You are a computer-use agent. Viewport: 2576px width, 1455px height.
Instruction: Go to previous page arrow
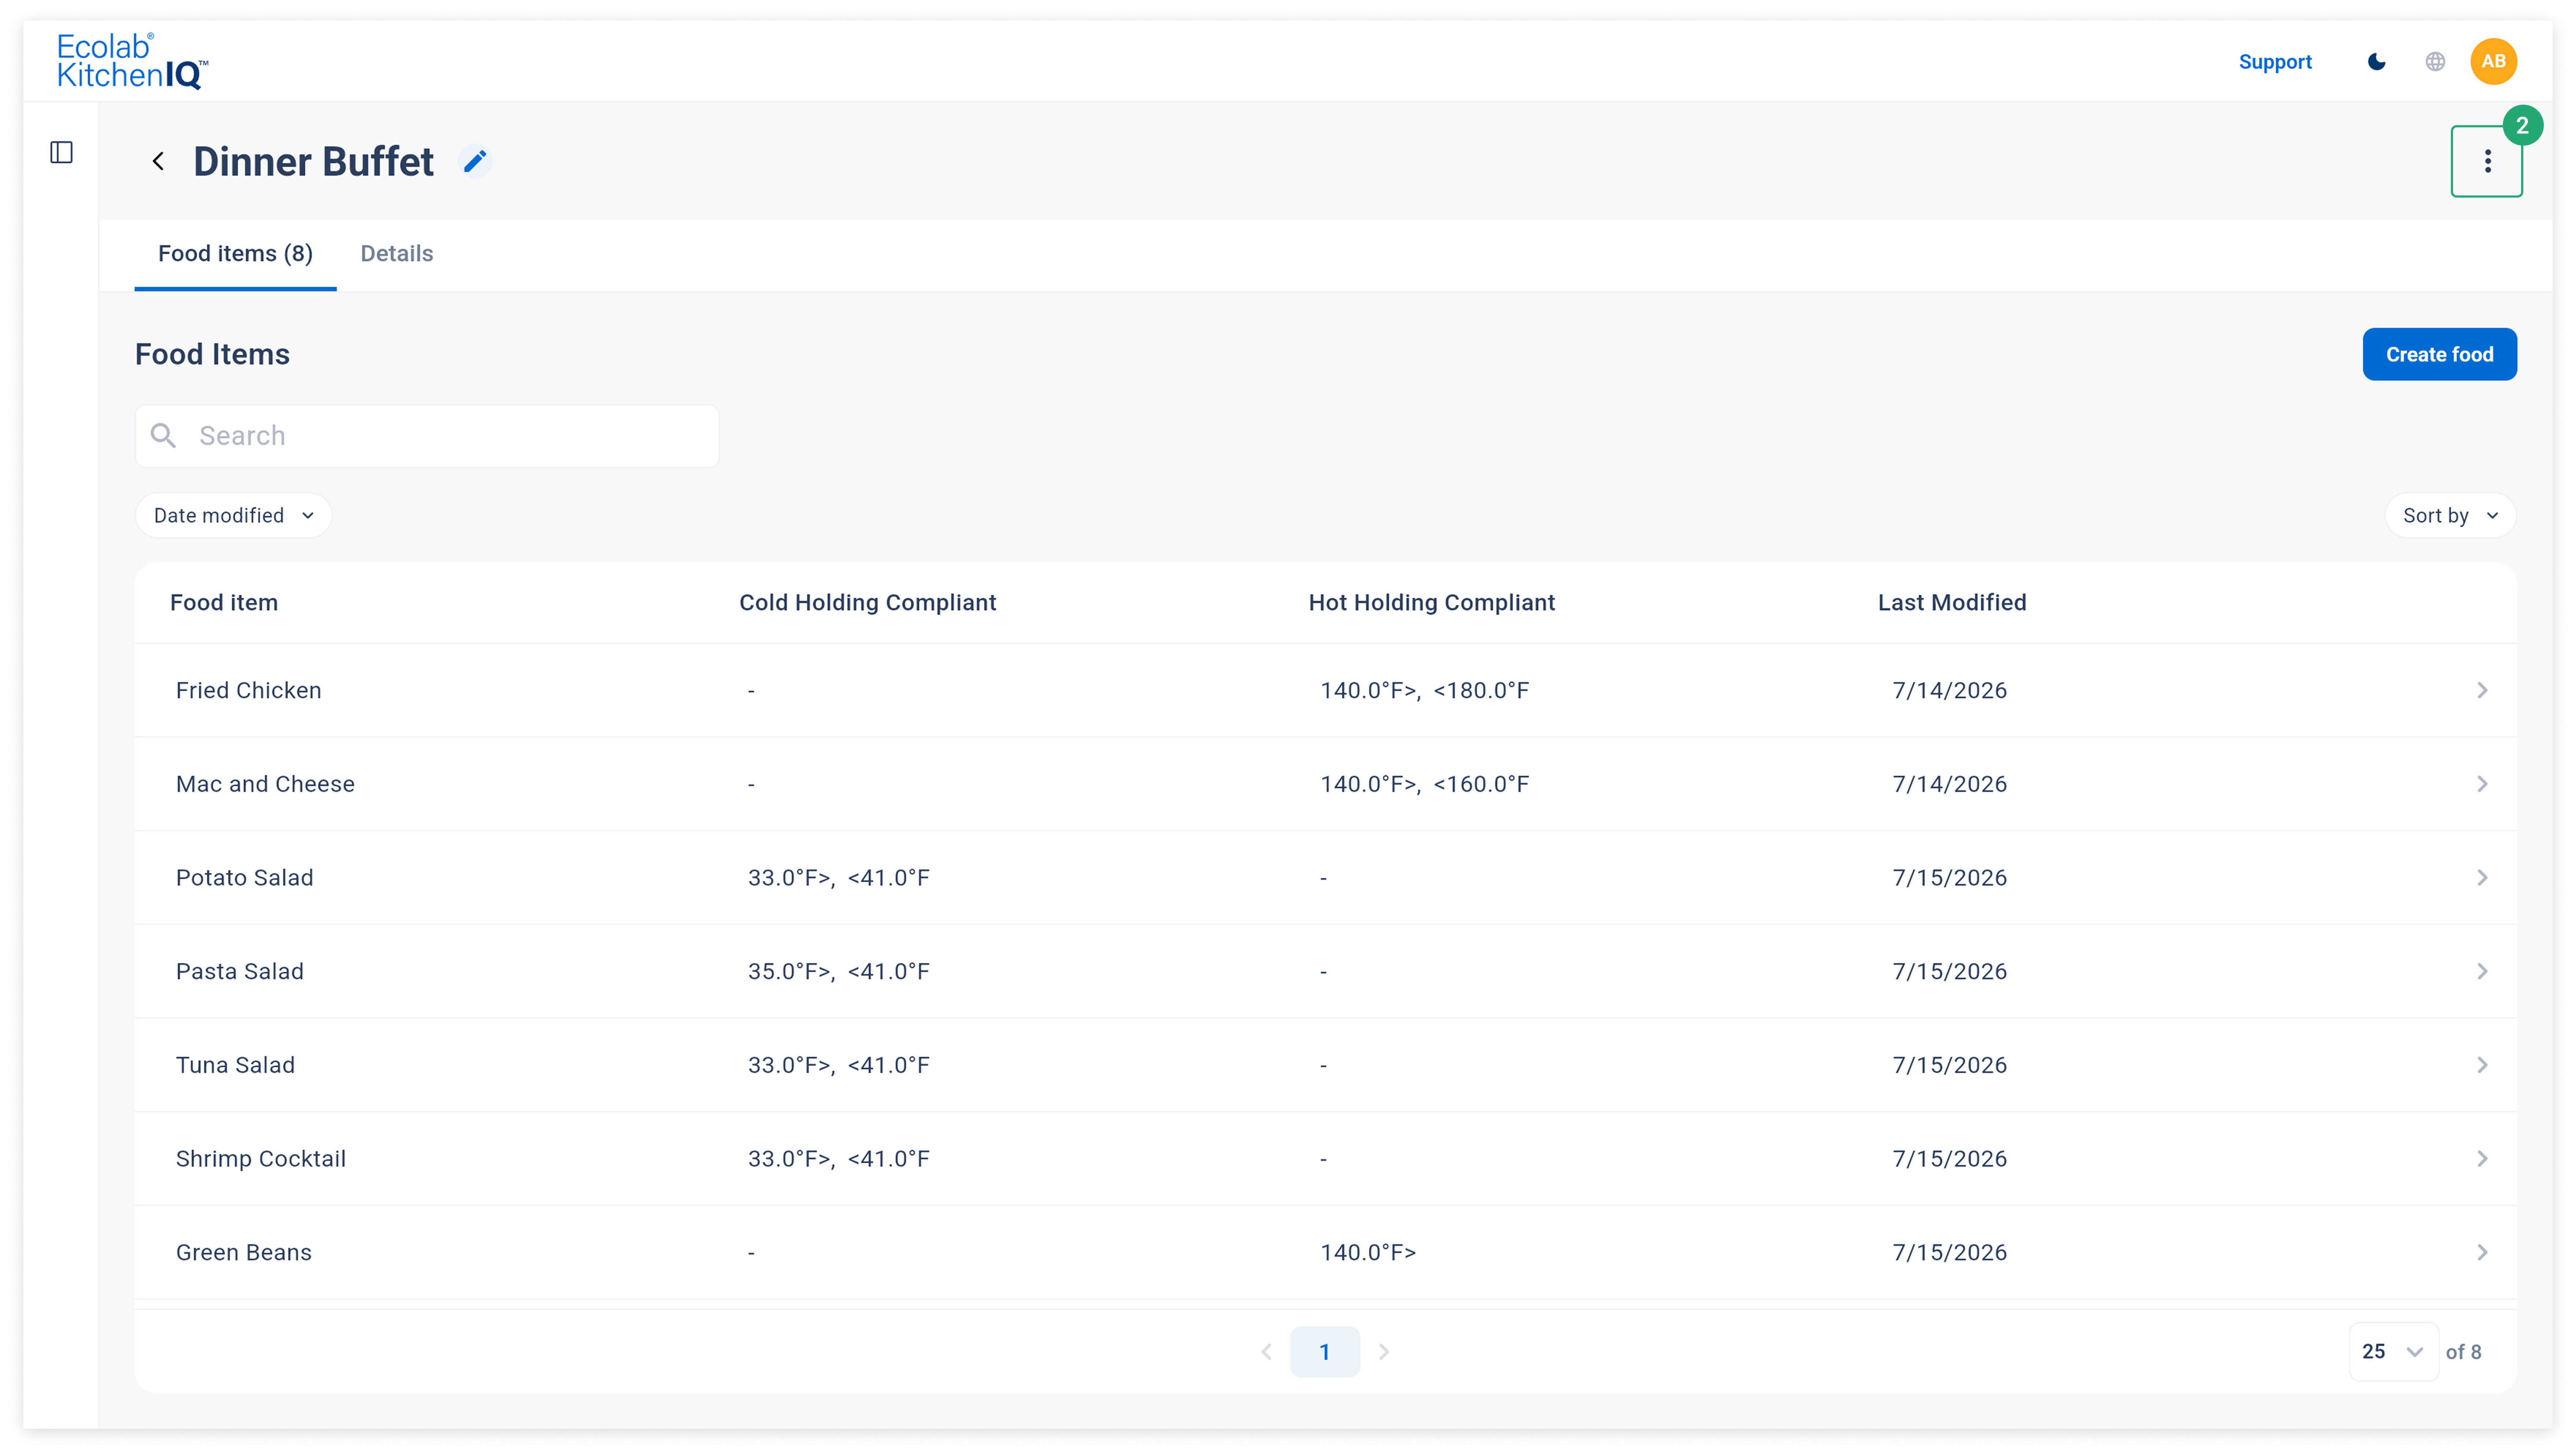[1266, 1352]
